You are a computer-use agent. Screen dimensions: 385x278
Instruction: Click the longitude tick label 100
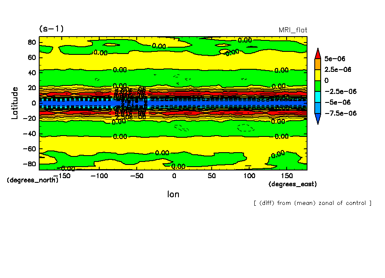point(249,176)
